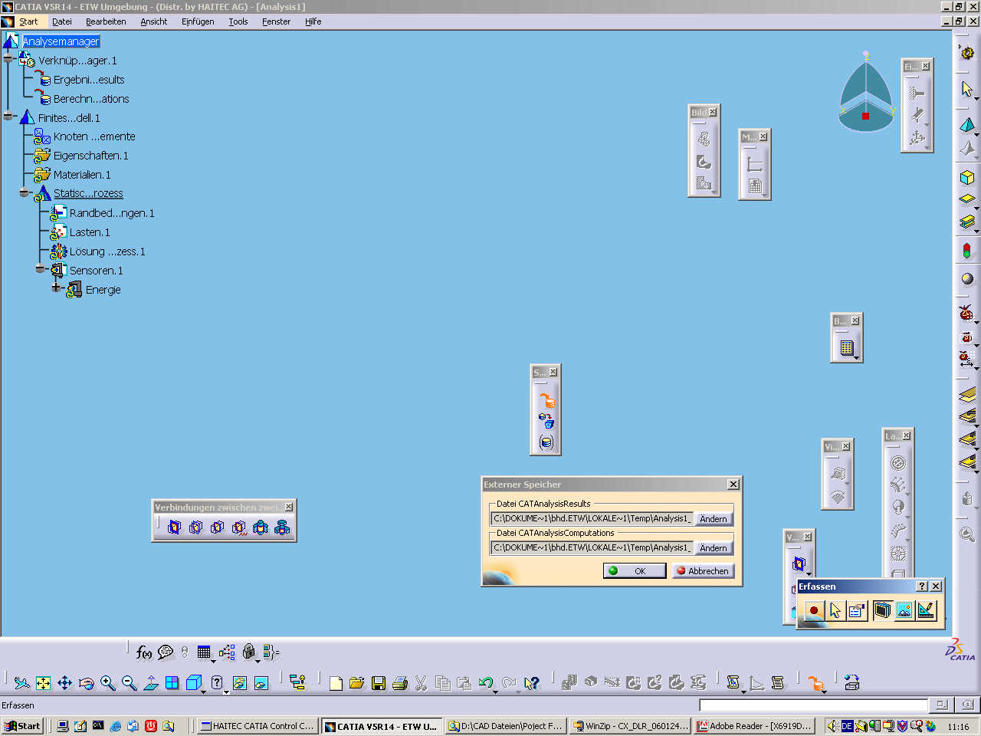The height and width of the screenshot is (736, 981).
Task: Click the red-green traffic light icon
Action: pos(967,250)
